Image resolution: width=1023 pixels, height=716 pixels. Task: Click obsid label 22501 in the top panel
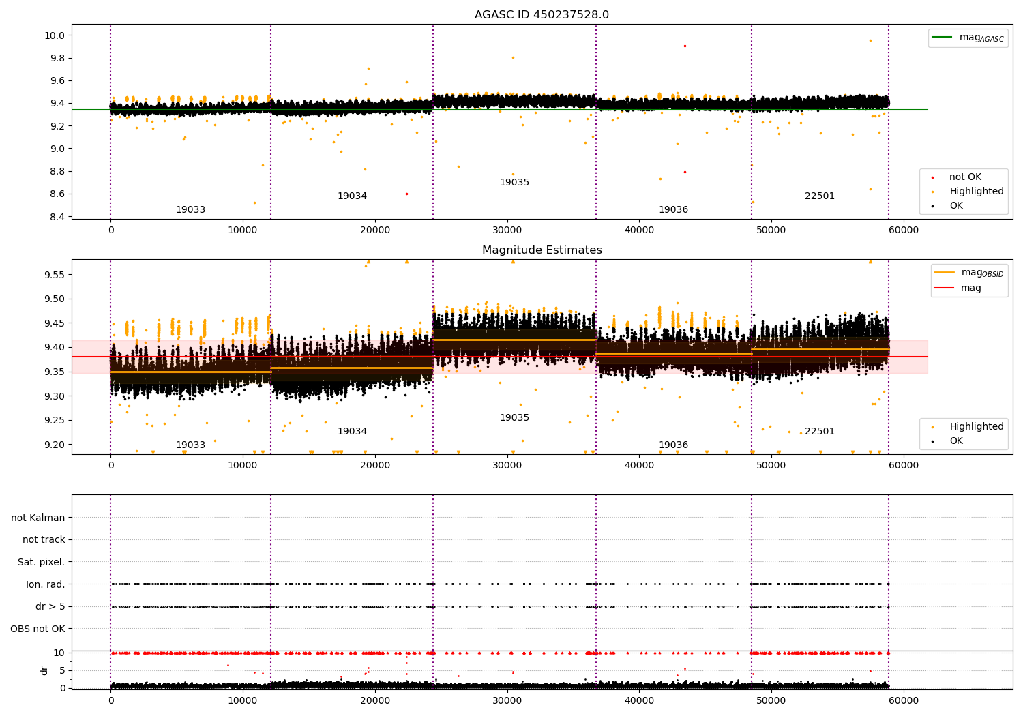[x=820, y=196]
